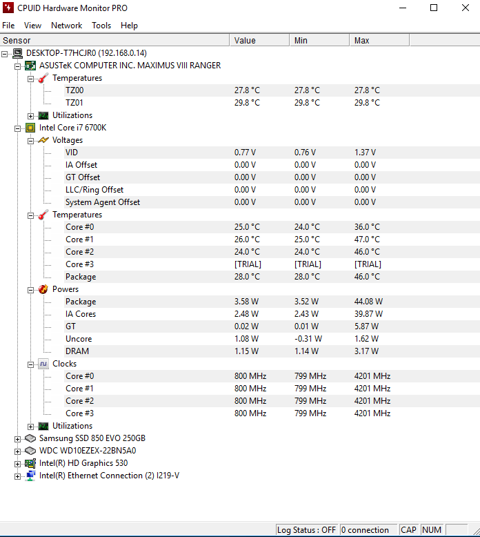Select the Package temperature row

pos(272,277)
